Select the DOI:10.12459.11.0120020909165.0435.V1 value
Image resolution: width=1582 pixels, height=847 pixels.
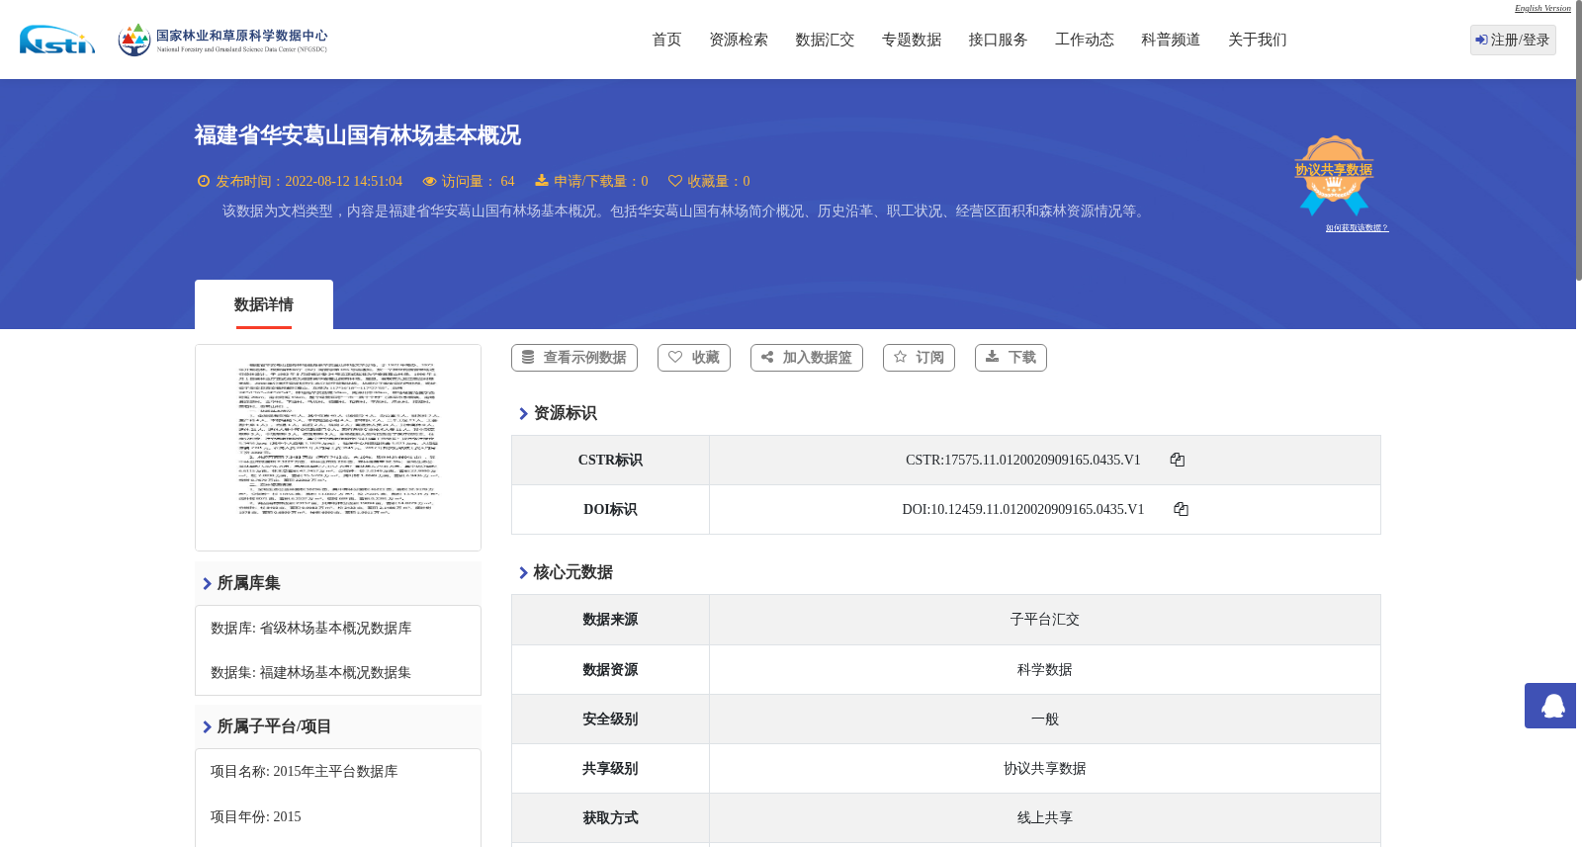coord(1022,510)
